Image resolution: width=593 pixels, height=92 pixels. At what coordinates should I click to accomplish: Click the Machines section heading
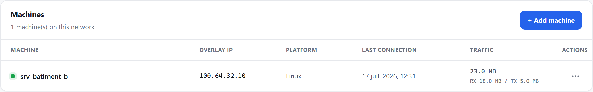tap(27, 15)
